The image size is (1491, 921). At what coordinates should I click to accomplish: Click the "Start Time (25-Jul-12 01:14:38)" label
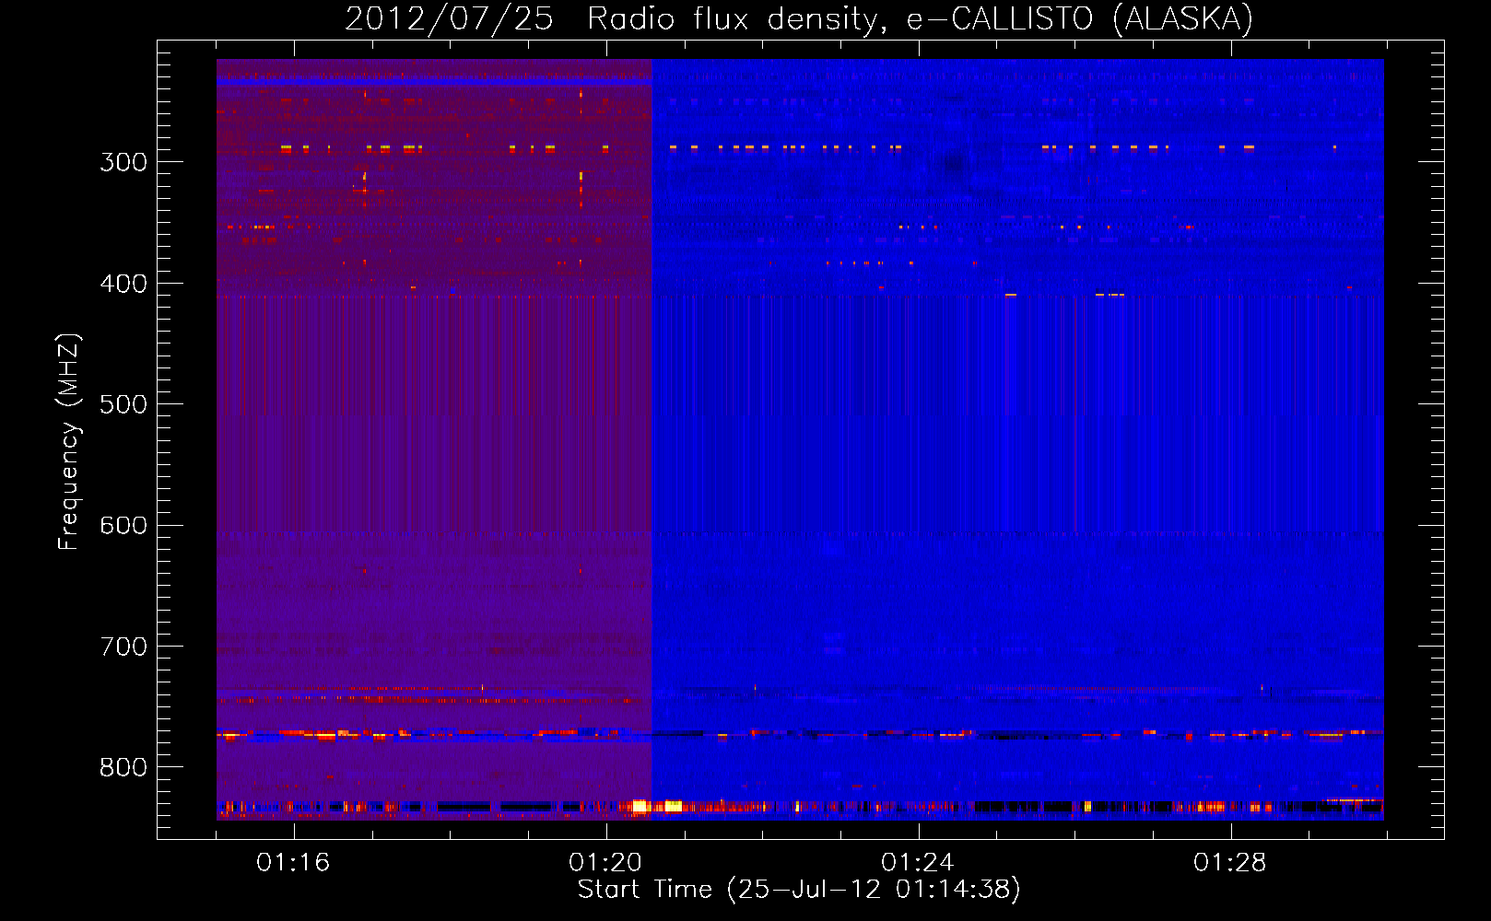[x=799, y=890]
